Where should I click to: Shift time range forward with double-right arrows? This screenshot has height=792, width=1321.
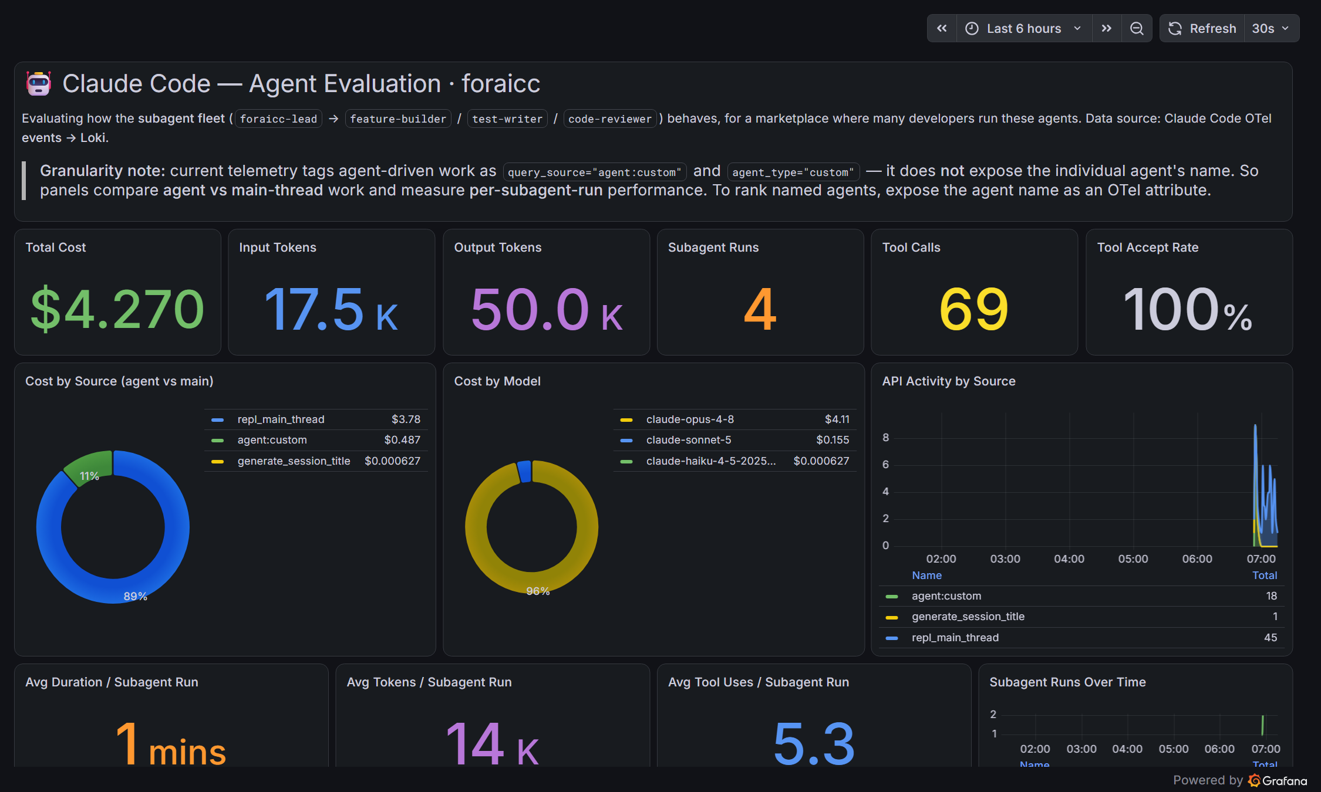click(1107, 28)
